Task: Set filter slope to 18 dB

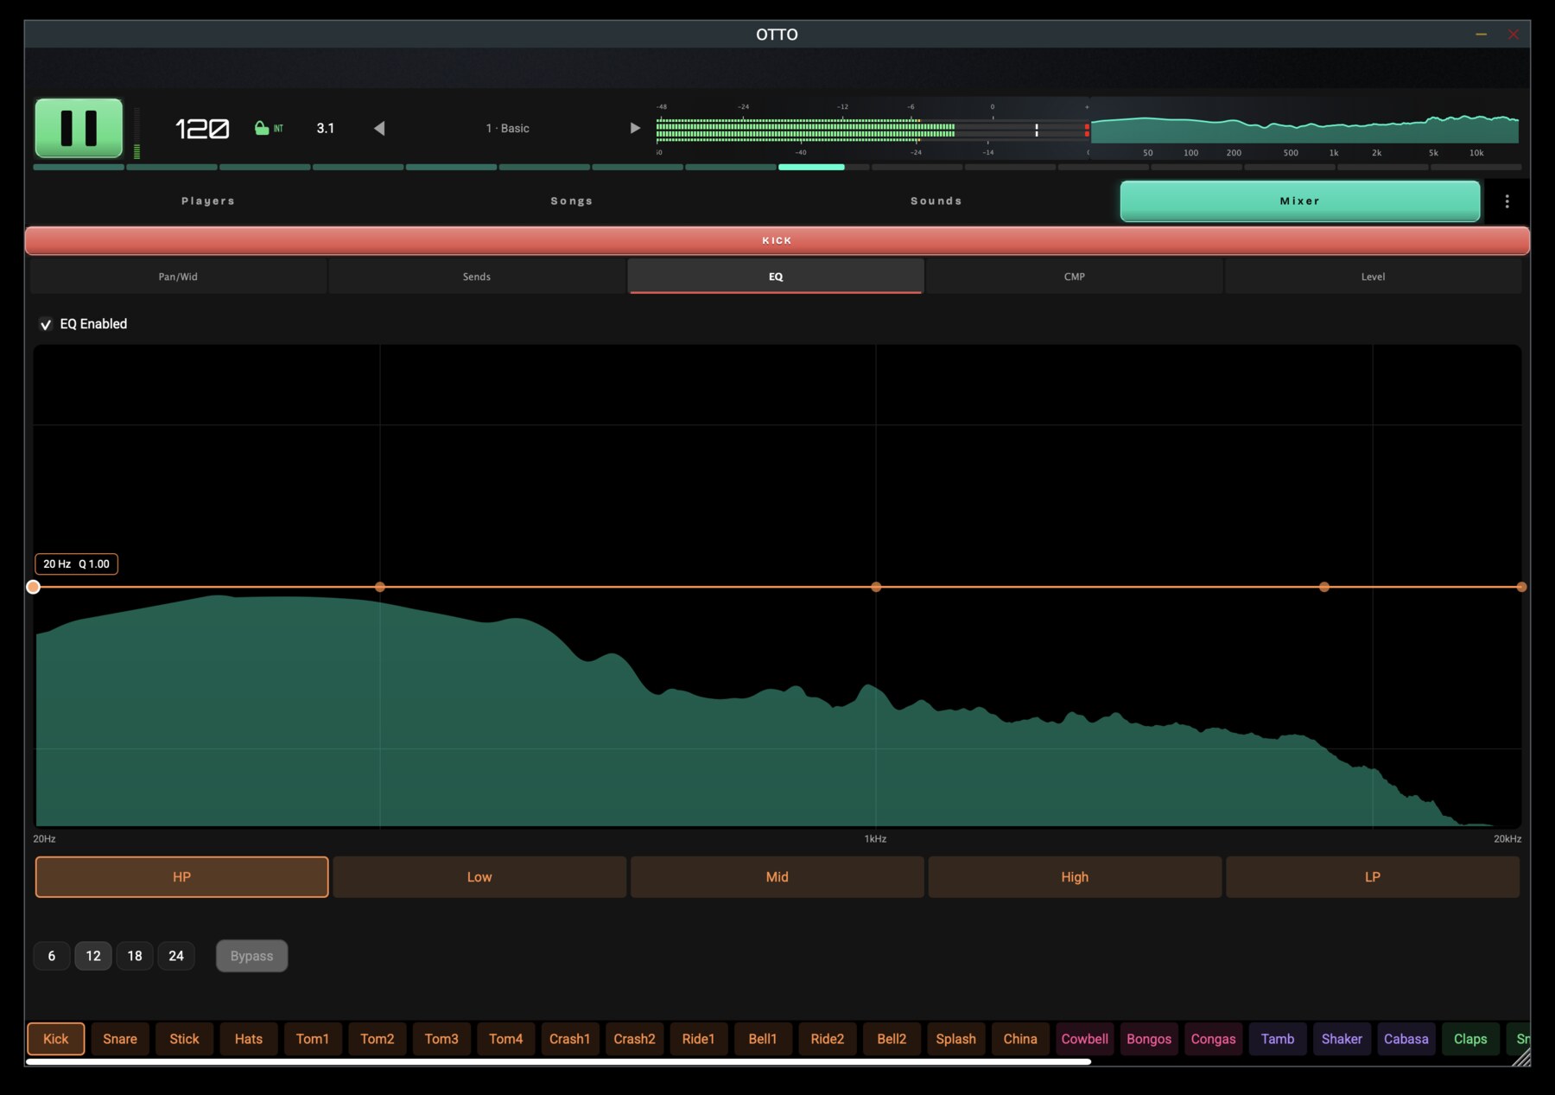Action: (x=135, y=956)
